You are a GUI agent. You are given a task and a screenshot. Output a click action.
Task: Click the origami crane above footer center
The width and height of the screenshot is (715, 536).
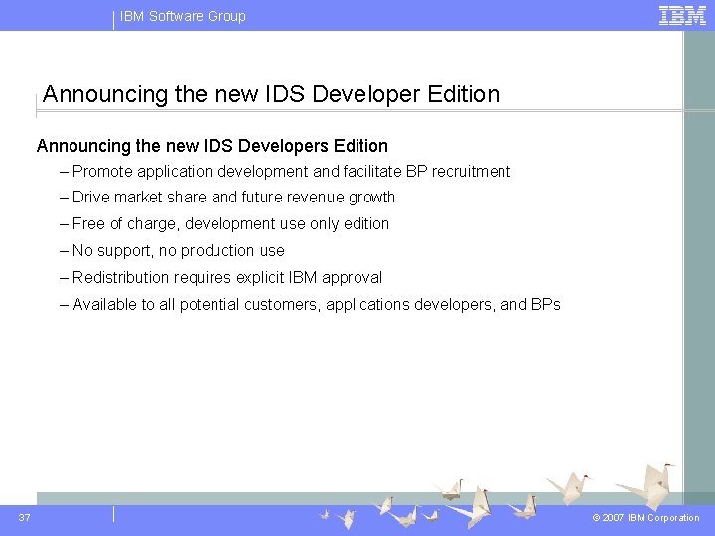tap(452, 490)
